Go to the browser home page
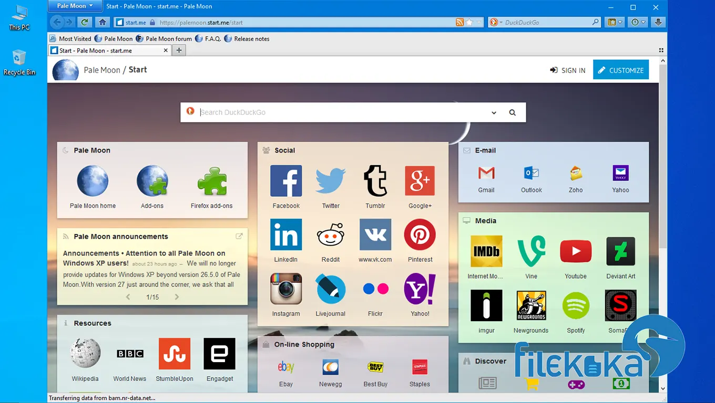 pyautogui.click(x=103, y=22)
